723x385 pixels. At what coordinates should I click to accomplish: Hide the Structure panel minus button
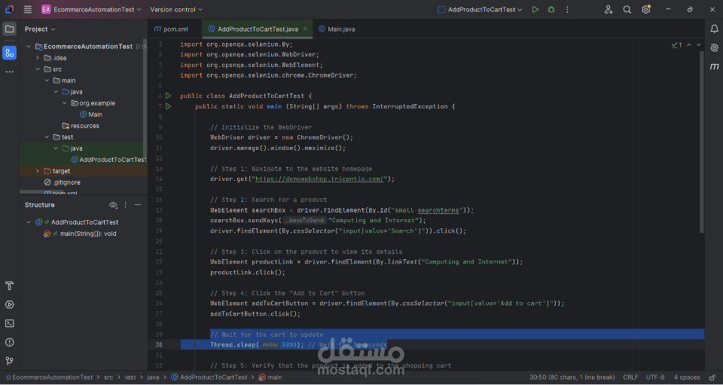click(x=138, y=205)
